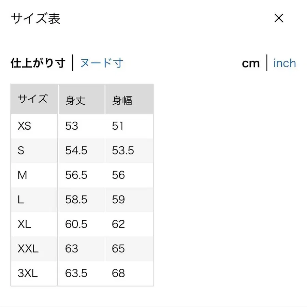
Task: Click the 身丈 (length) column header
Action: click(75, 100)
